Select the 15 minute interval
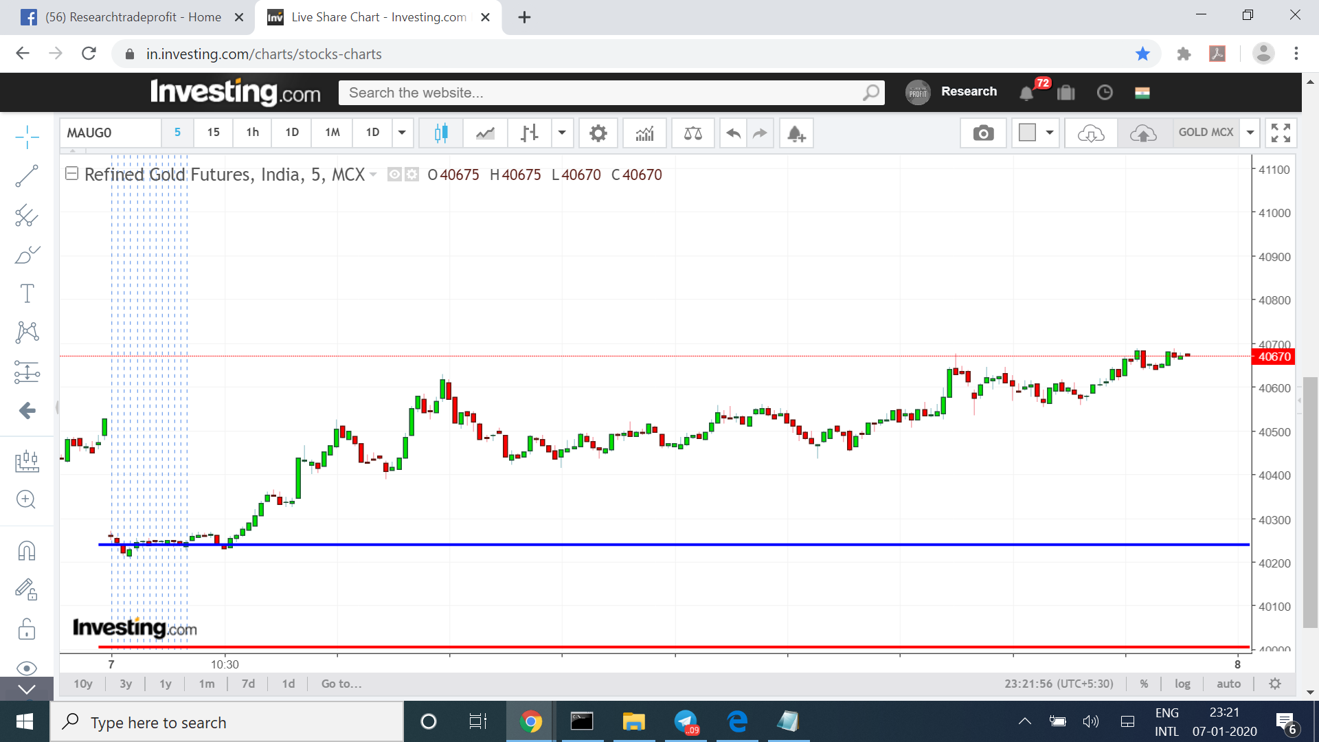 pyautogui.click(x=214, y=133)
